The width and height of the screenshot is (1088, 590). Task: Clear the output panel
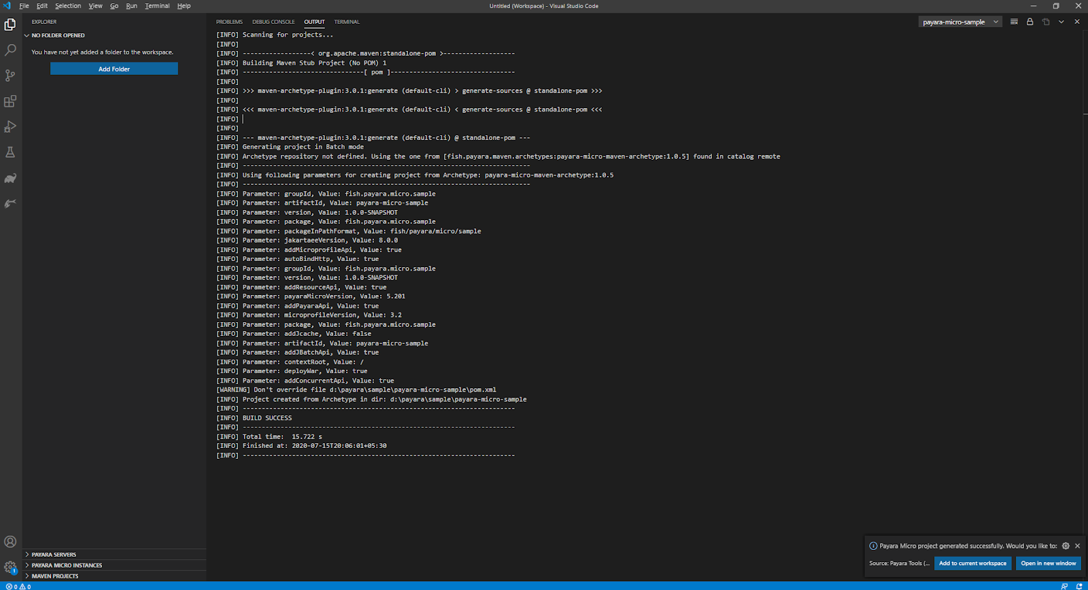[1014, 22]
